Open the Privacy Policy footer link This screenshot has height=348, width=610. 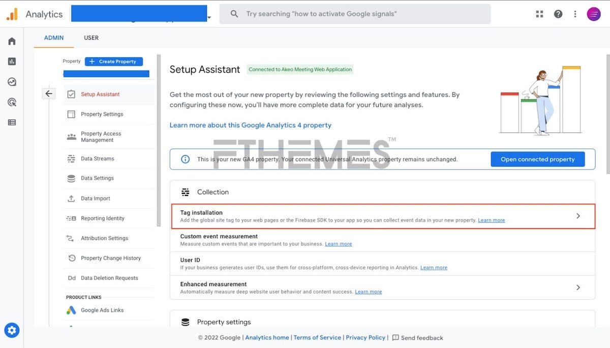[x=365, y=337]
